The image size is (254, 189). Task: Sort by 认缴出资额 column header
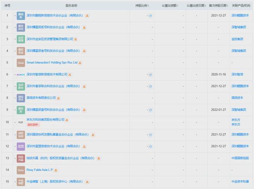(170, 6)
